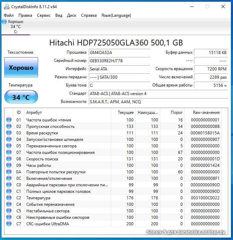Click status orb for attribute C7 CRC errors

click(x=9, y=224)
